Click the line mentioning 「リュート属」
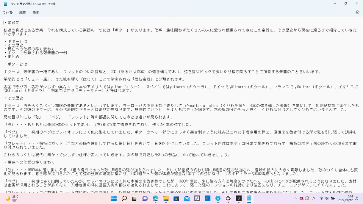 (94, 79)
